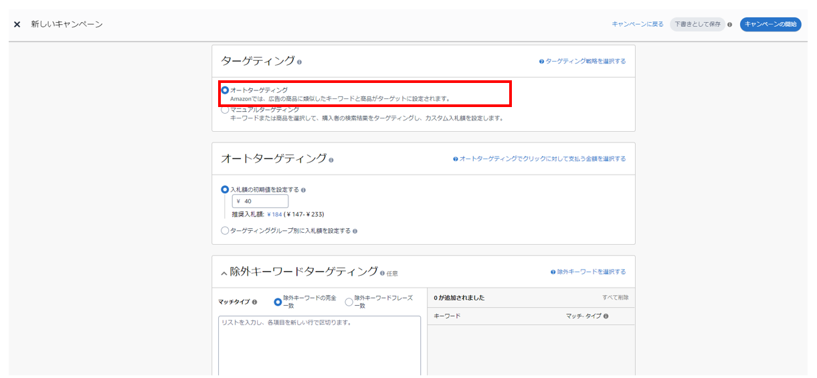Click the キャンペーンに戻る link
This screenshot has width=817, height=378.
click(x=638, y=24)
